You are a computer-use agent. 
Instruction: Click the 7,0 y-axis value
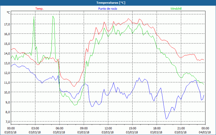[8, 122]
